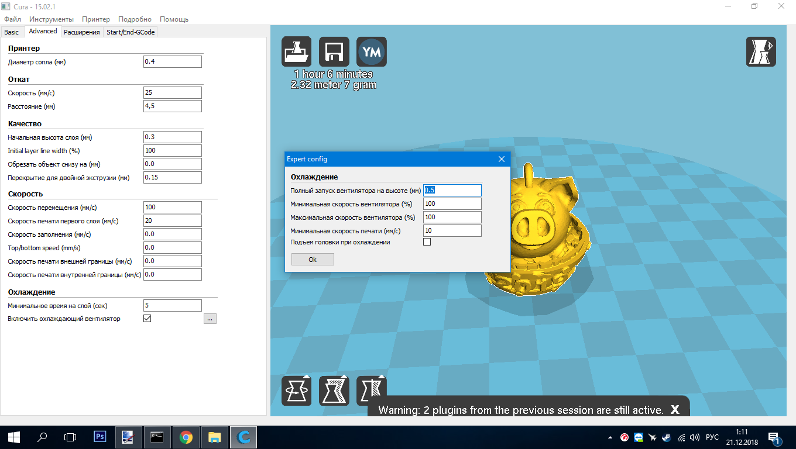Open the View mode icon at top right
The height and width of the screenshot is (449, 796).
tap(761, 52)
